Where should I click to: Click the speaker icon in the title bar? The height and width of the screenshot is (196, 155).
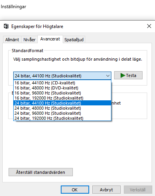6,26
